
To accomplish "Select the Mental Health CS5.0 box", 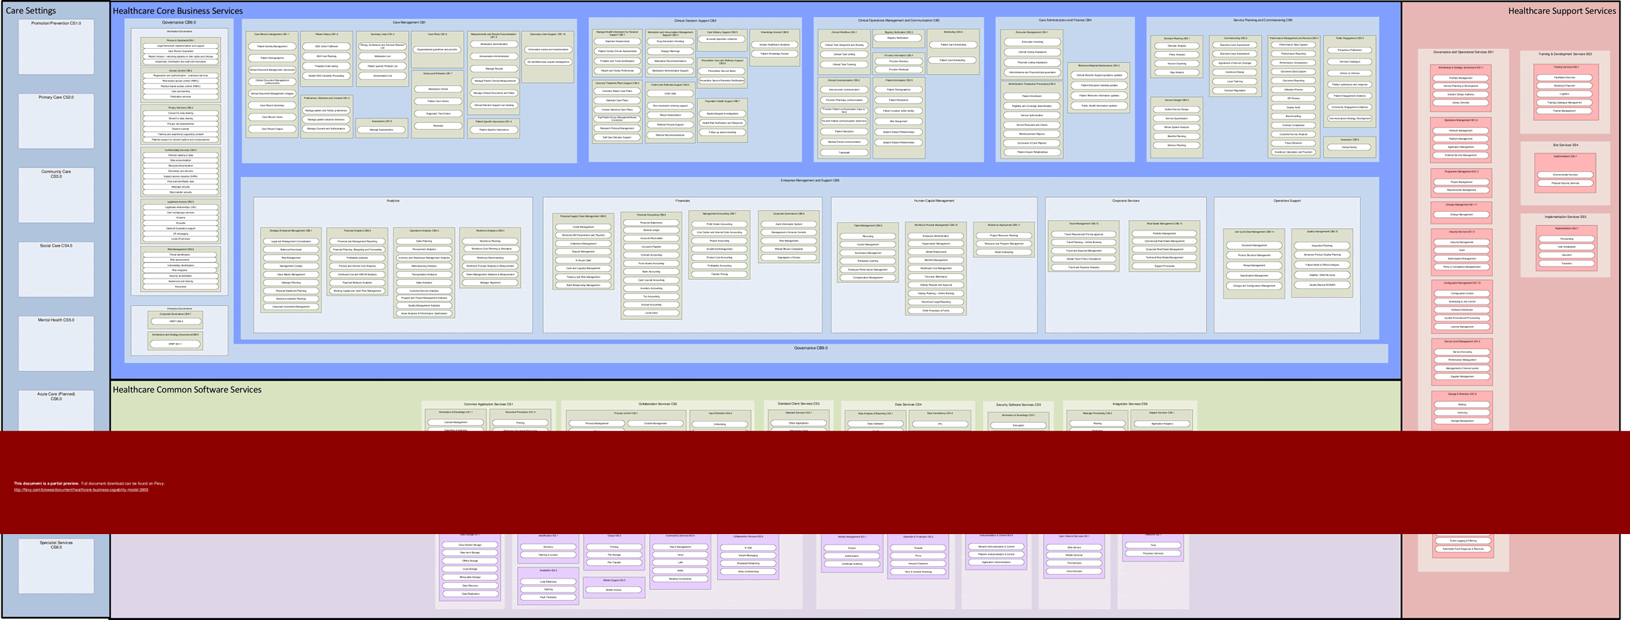I will (56, 343).
